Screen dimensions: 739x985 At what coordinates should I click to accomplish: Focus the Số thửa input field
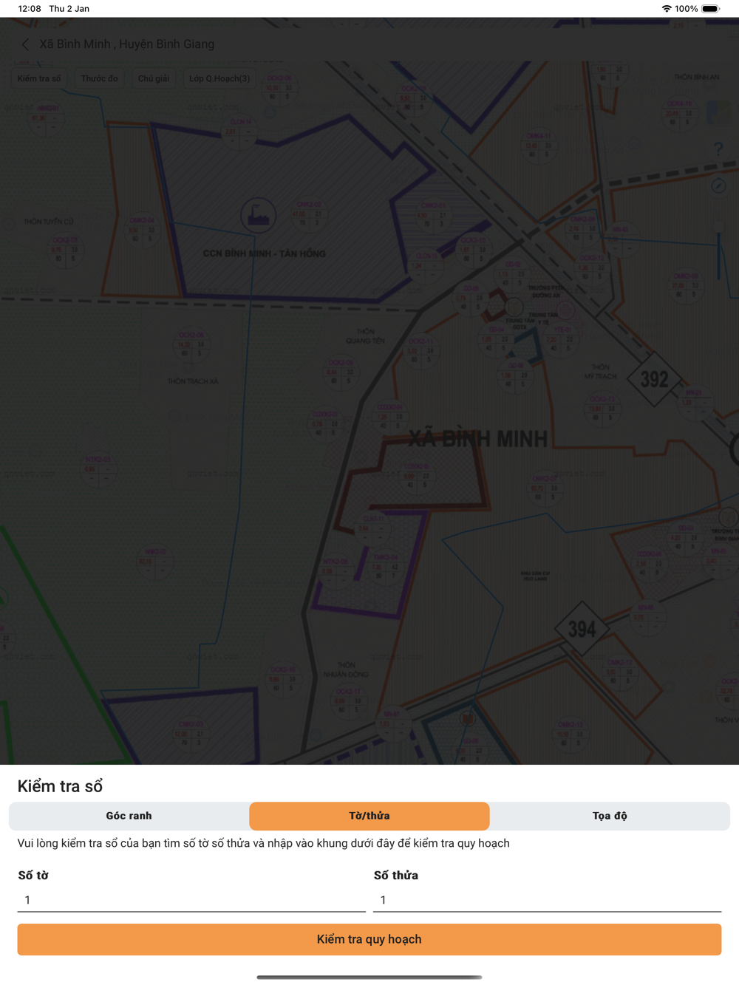point(547,900)
